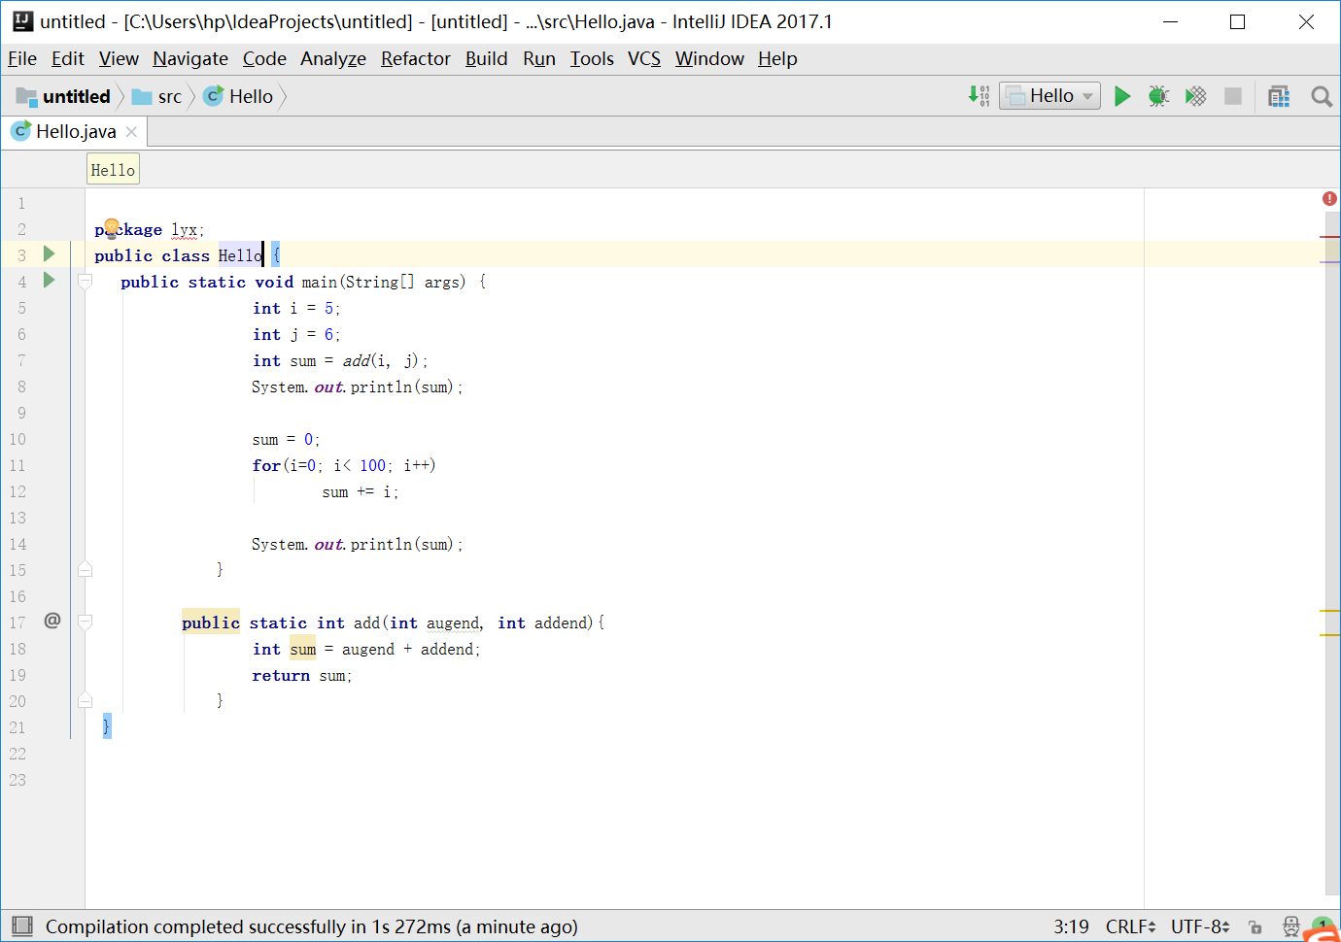Image resolution: width=1341 pixels, height=942 pixels.
Task: Open the Hector inspection profile icon
Action: click(x=1290, y=926)
